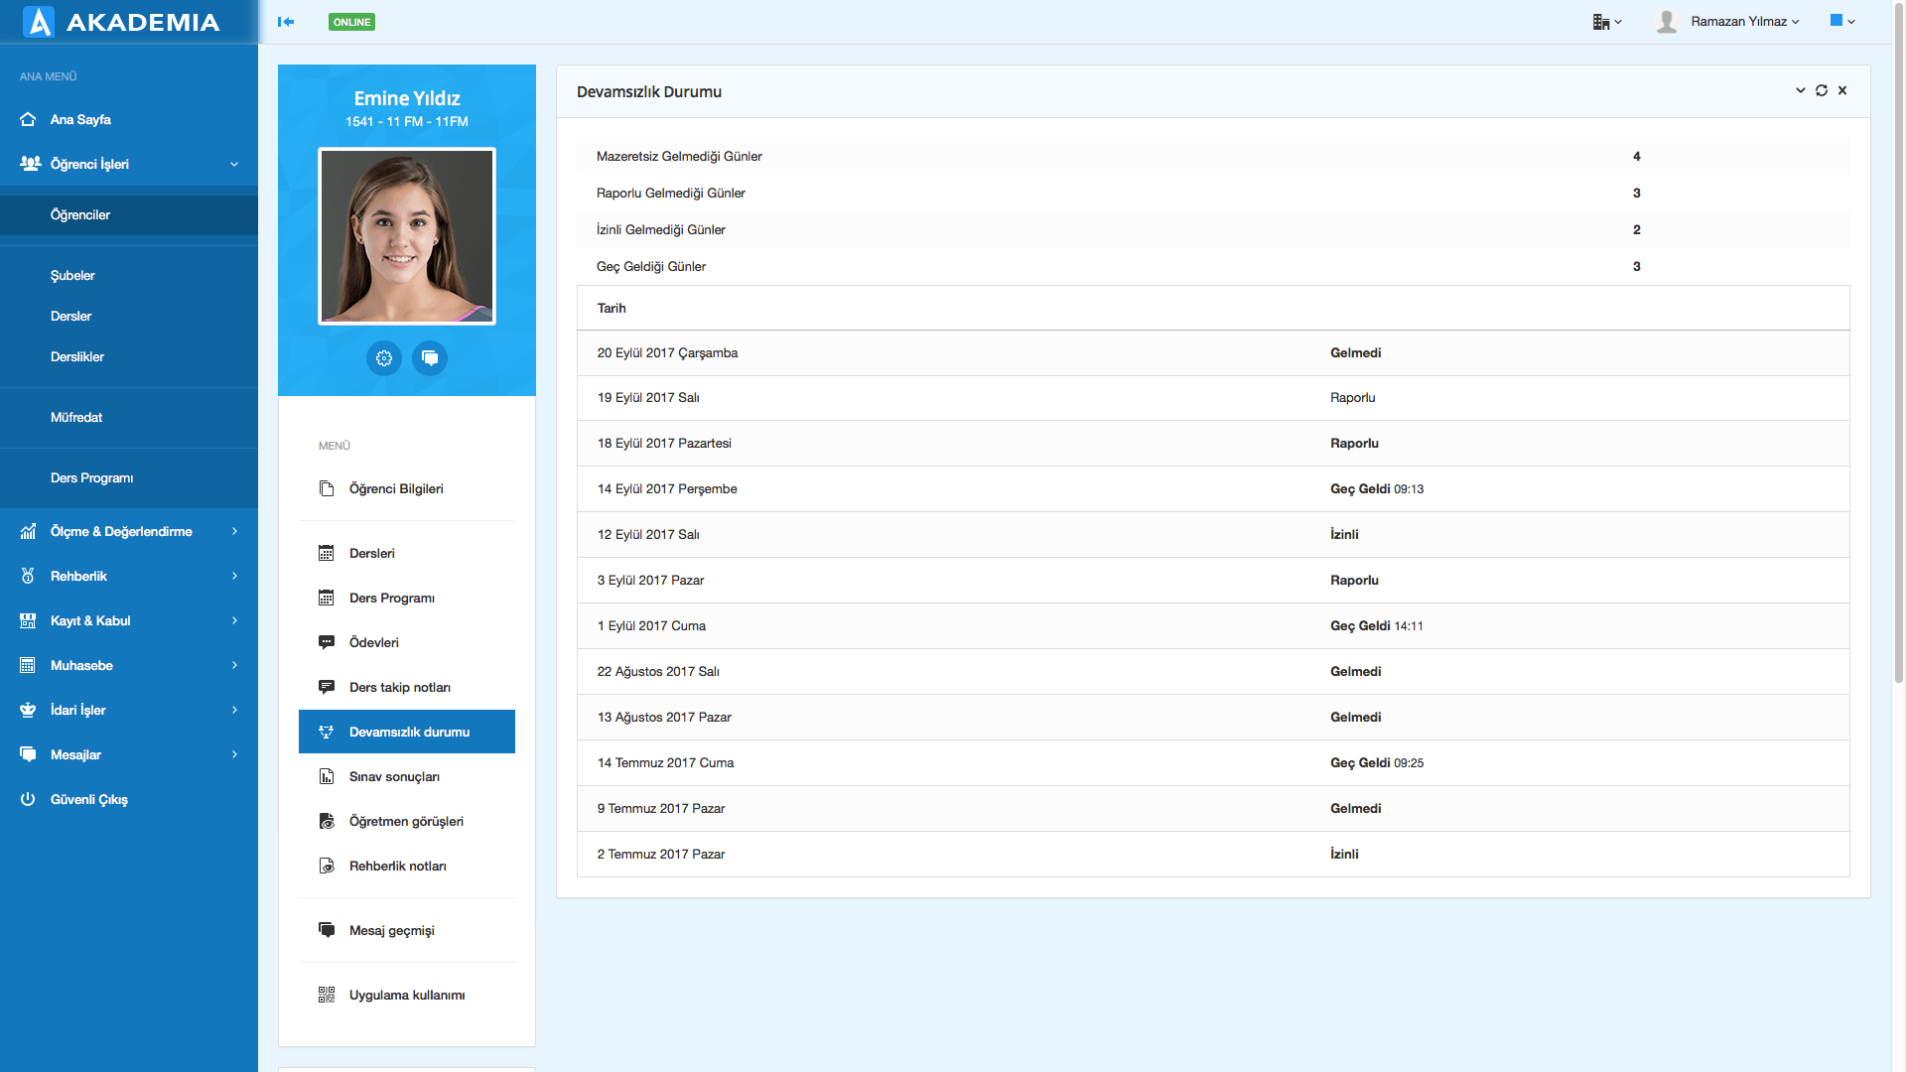Open Sınav sonuçları in student menu

[394, 776]
